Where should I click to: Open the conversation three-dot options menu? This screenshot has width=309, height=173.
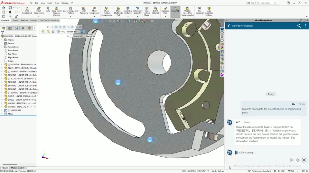pyautogui.click(x=306, y=26)
